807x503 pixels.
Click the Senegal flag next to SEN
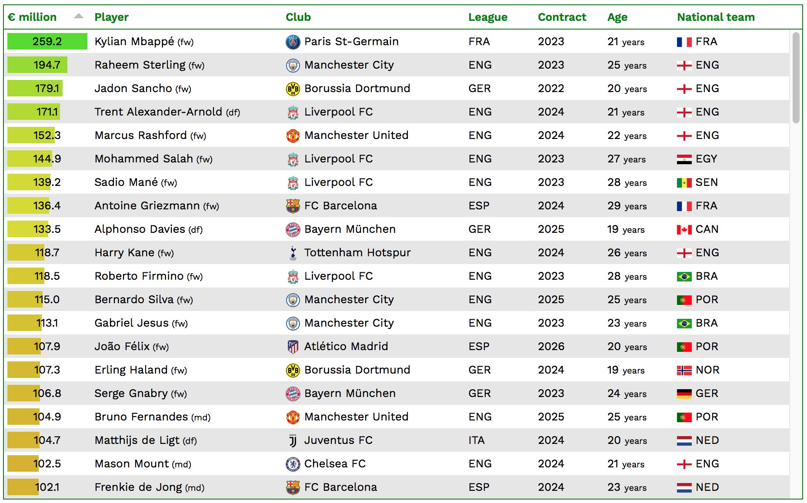click(x=684, y=182)
